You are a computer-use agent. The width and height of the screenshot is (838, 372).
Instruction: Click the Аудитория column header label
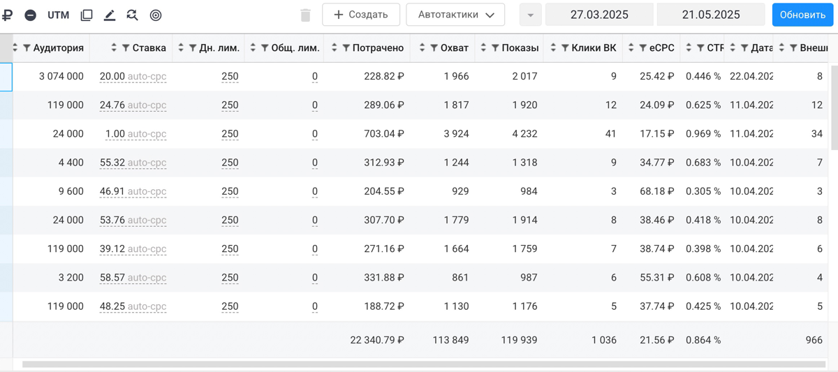[x=59, y=48]
